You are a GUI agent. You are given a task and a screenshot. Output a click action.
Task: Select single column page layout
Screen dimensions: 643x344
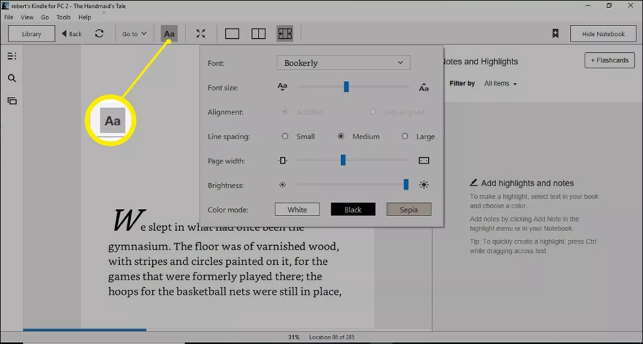click(x=232, y=33)
